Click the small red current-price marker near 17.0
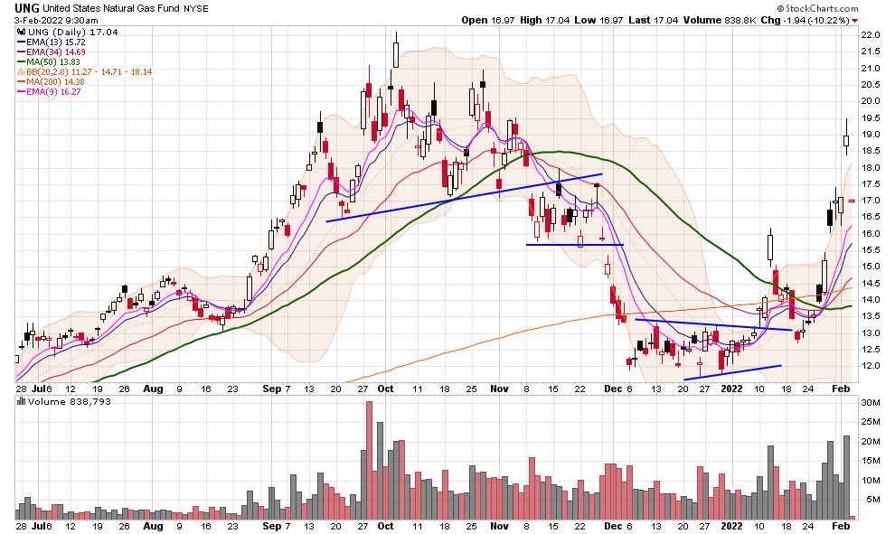This screenshot has width=895, height=534. coord(852,201)
